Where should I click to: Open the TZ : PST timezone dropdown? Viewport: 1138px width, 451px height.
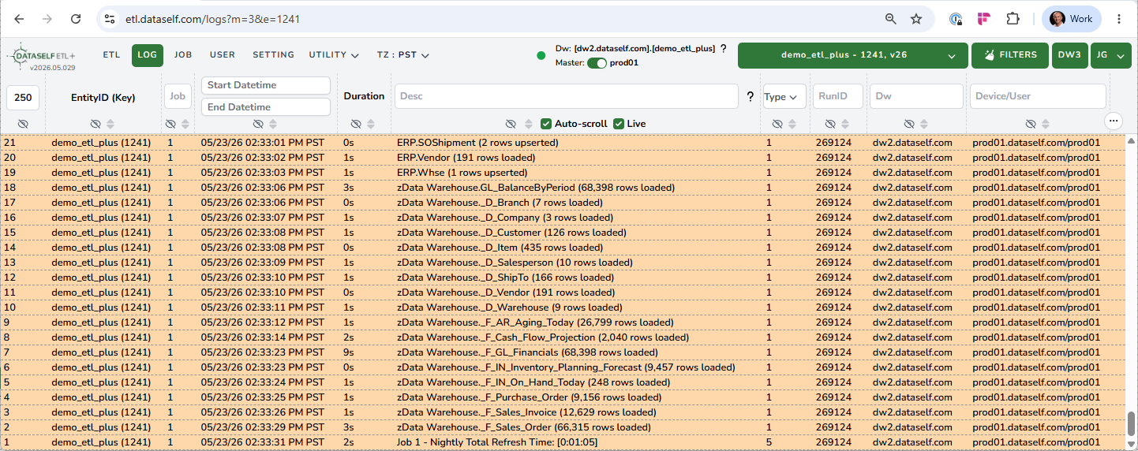point(402,55)
